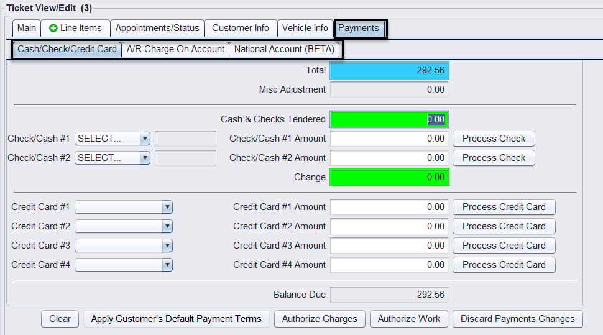603x335 pixels.
Task: Open the Credit Card #1 type dropdown
Action: click(124, 207)
